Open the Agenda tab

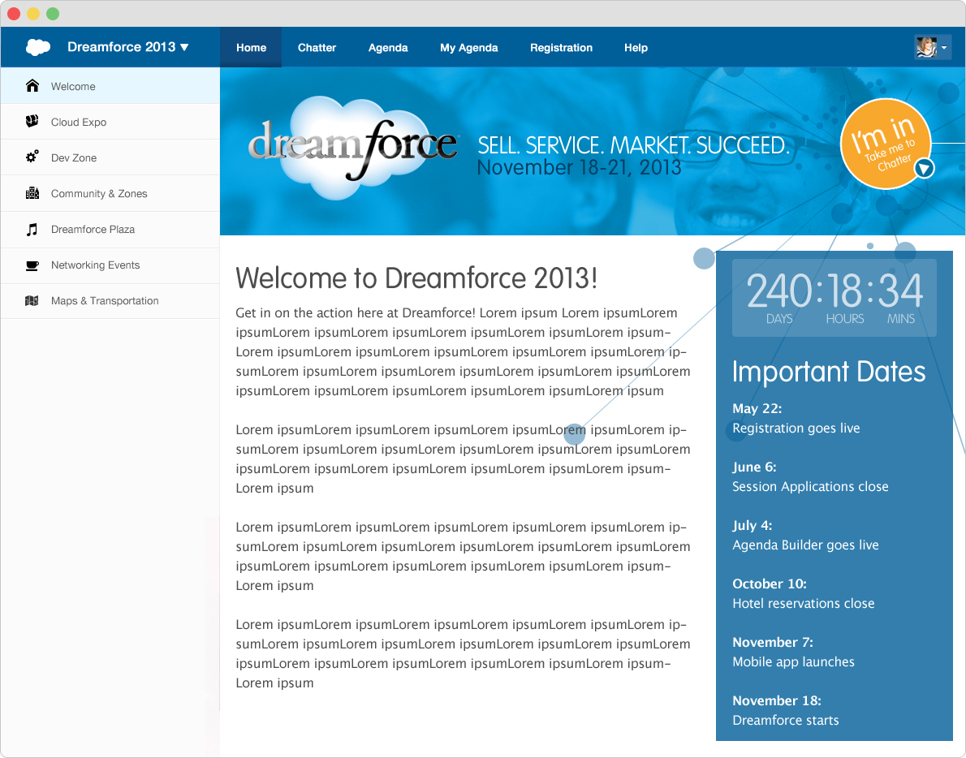(x=388, y=47)
